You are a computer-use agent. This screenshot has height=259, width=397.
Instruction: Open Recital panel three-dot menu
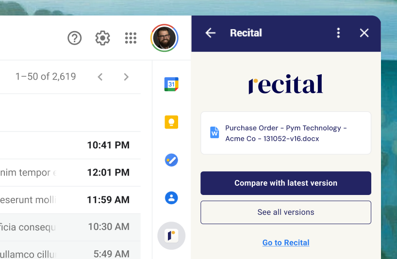(338, 33)
